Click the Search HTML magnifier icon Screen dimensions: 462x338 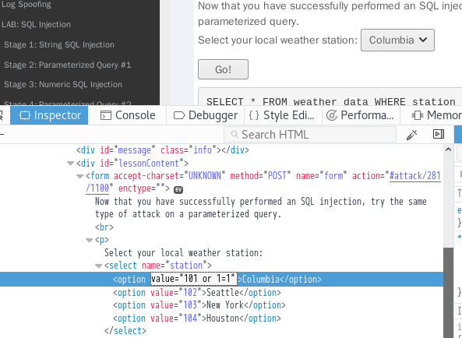click(x=235, y=135)
